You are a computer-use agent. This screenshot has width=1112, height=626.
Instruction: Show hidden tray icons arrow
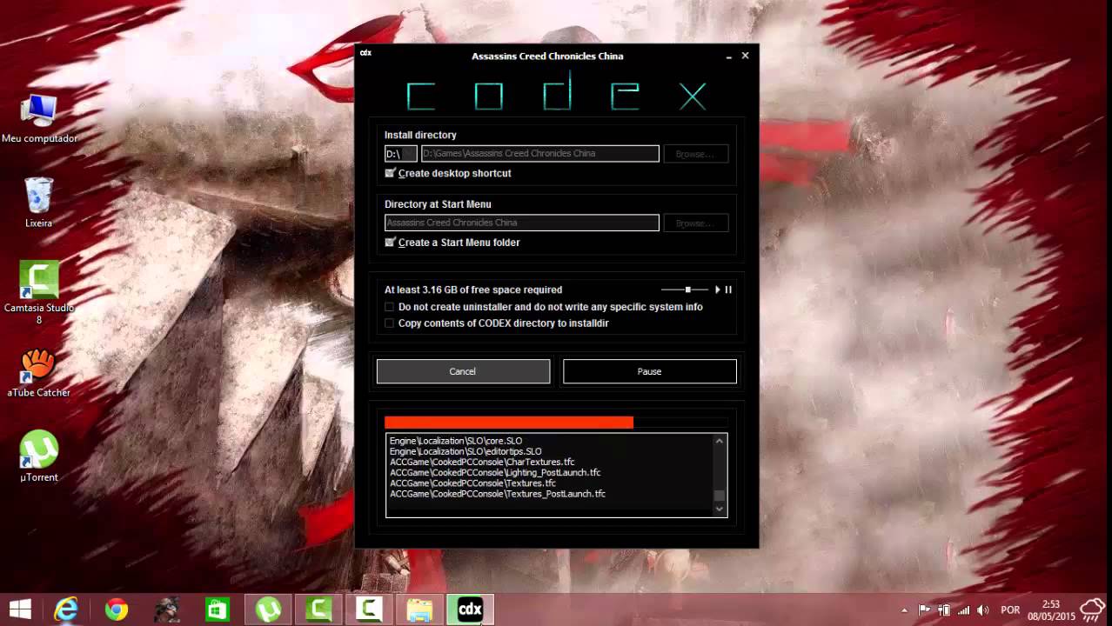[x=904, y=610]
